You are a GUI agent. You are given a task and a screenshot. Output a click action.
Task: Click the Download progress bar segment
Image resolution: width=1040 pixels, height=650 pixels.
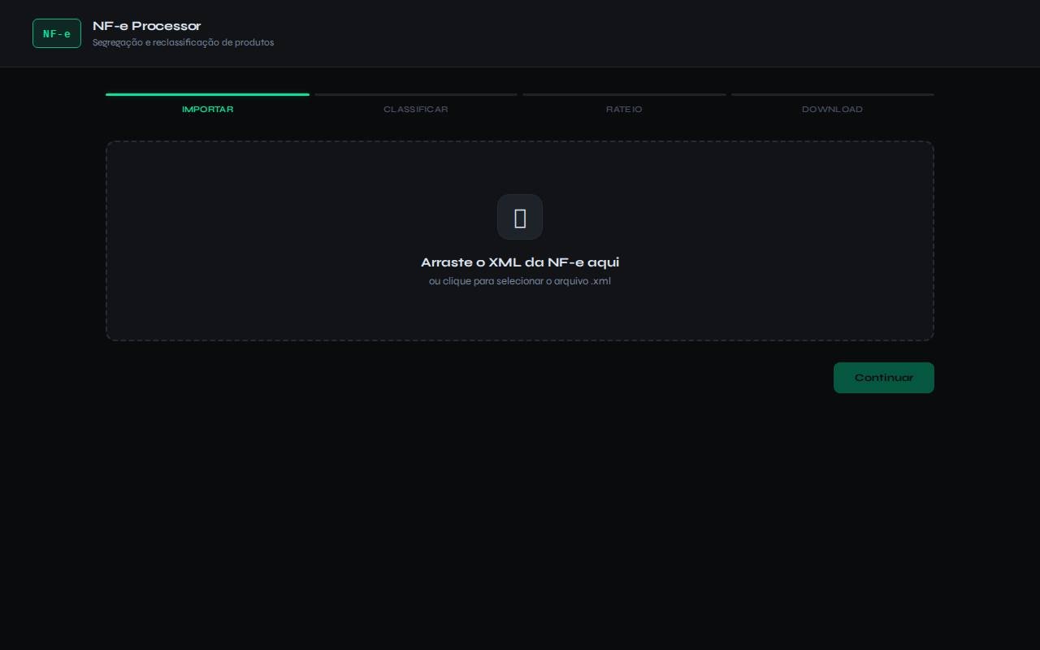(x=833, y=94)
